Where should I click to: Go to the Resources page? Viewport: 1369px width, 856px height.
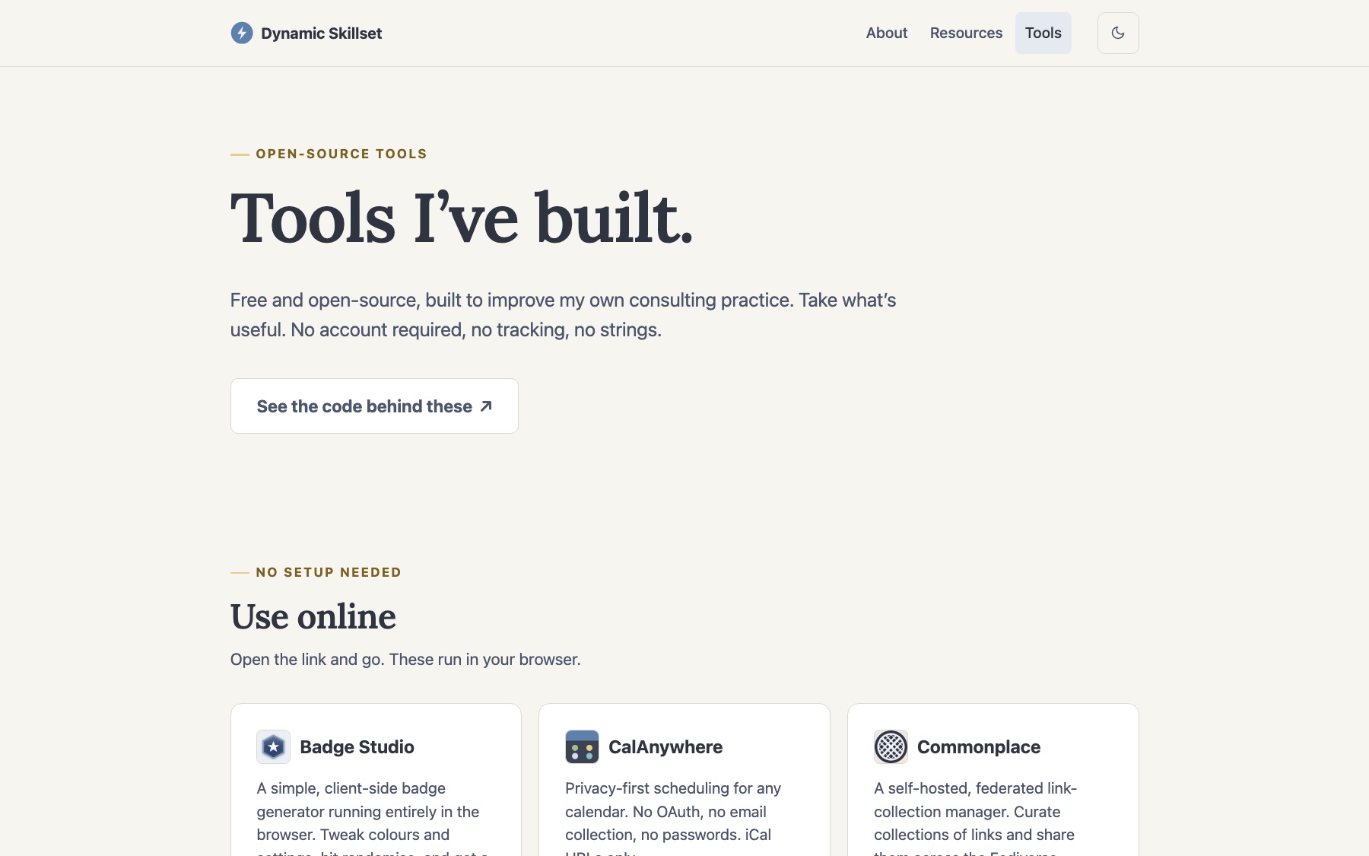[966, 33]
